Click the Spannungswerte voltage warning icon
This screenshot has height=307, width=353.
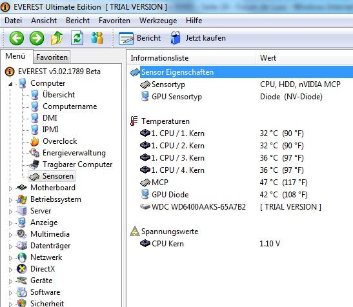[135, 231]
